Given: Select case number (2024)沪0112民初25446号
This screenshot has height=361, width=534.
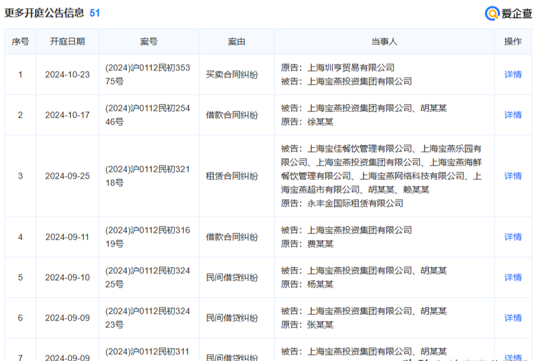Looking at the screenshot, I should click(x=148, y=115).
